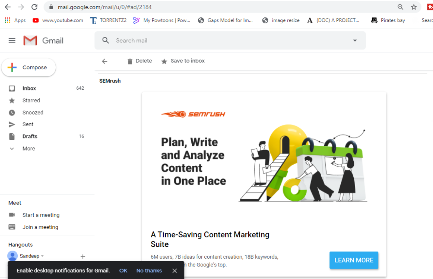Toggle the Gmail main menu hamburger
This screenshot has width=433, height=279.
(x=12, y=41)
